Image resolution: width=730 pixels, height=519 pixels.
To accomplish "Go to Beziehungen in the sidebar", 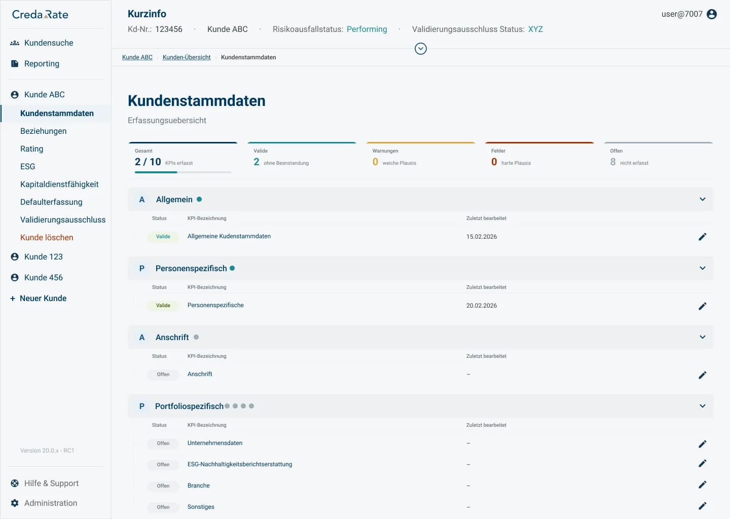I will point(44,131).
